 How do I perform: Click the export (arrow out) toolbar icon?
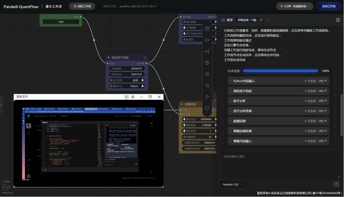[x=207, y=40]
